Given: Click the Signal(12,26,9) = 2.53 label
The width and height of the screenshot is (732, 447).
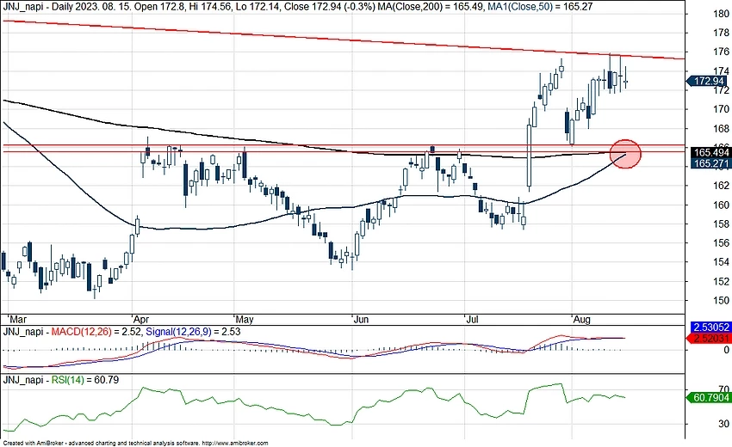Looking at the screenshot, I should tap(193, 332).
